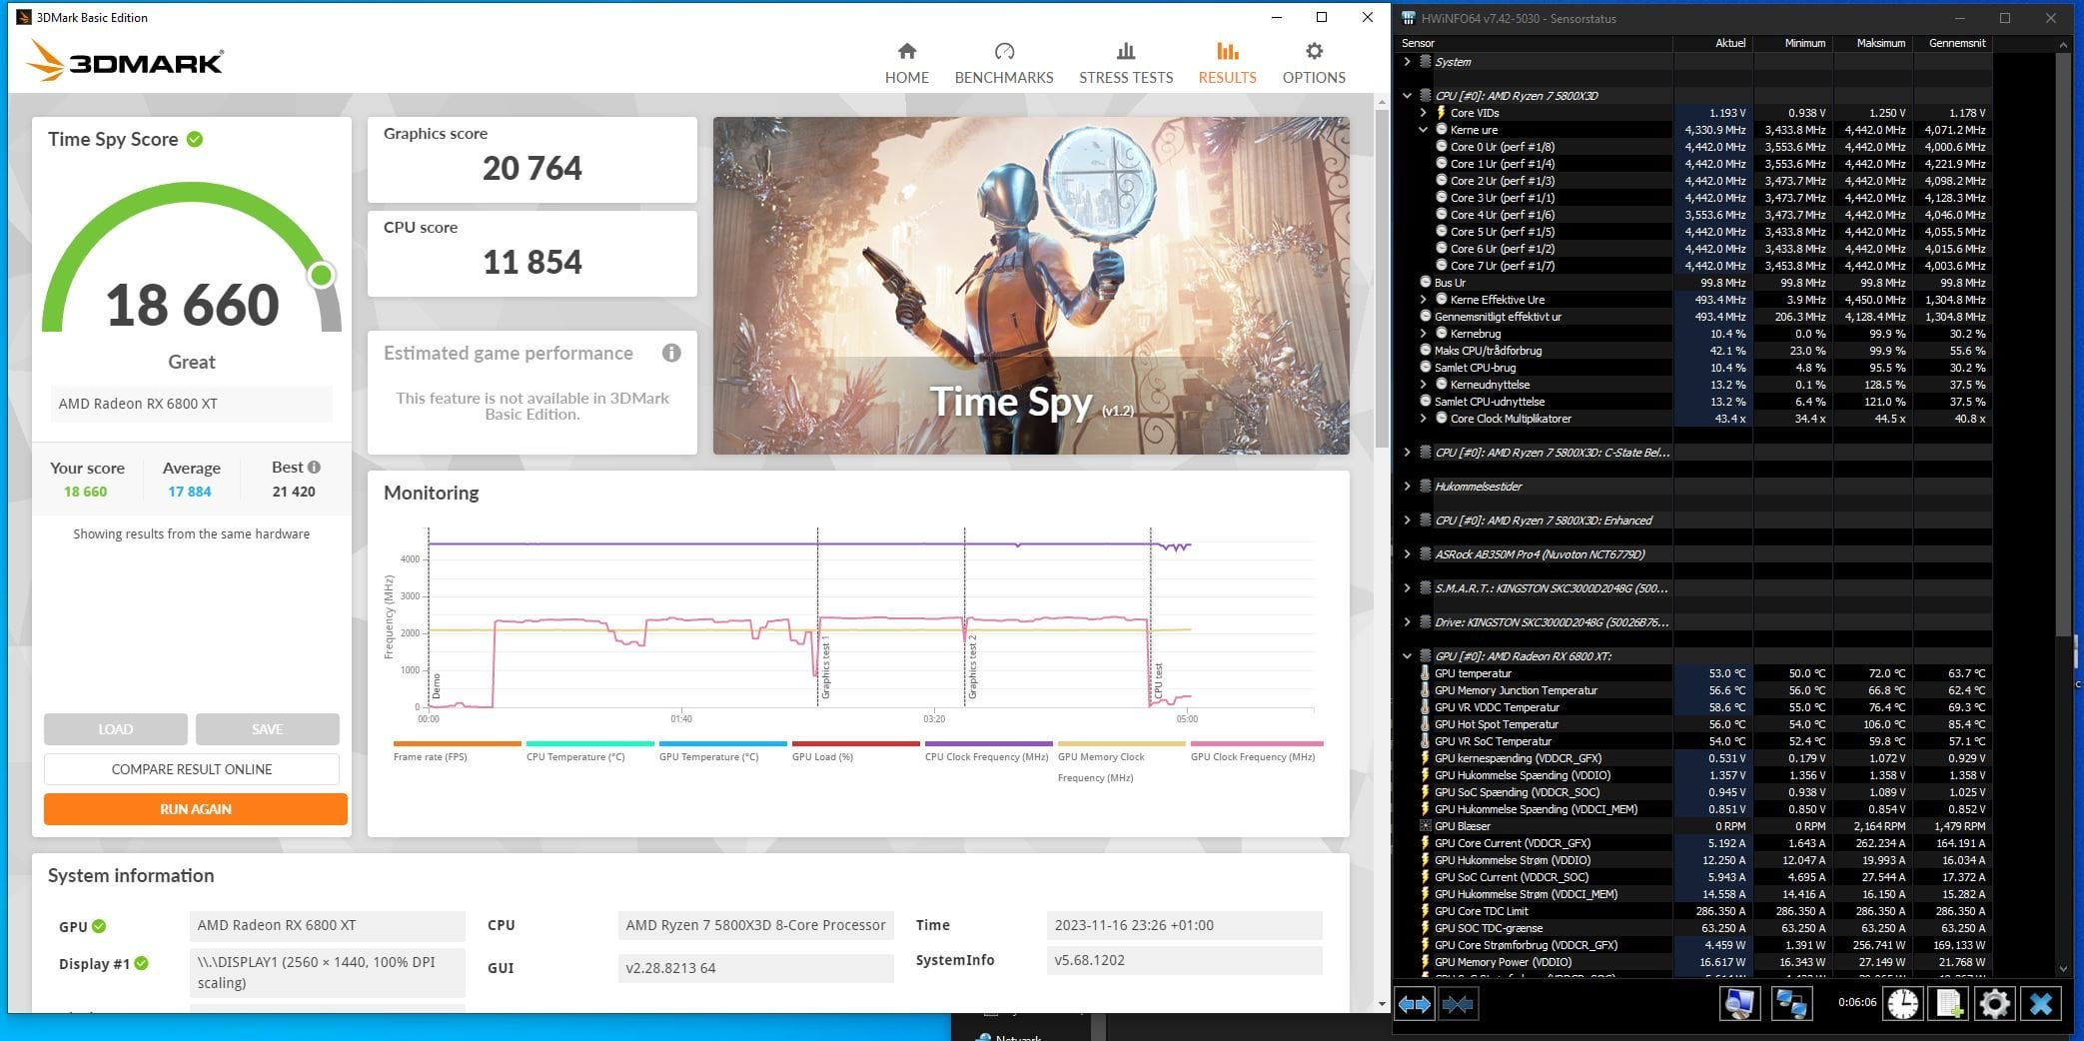Screen dimensions: 2084x1041
Task: Click the 3DMark title bar app icon
Action: tap(24, 17)
